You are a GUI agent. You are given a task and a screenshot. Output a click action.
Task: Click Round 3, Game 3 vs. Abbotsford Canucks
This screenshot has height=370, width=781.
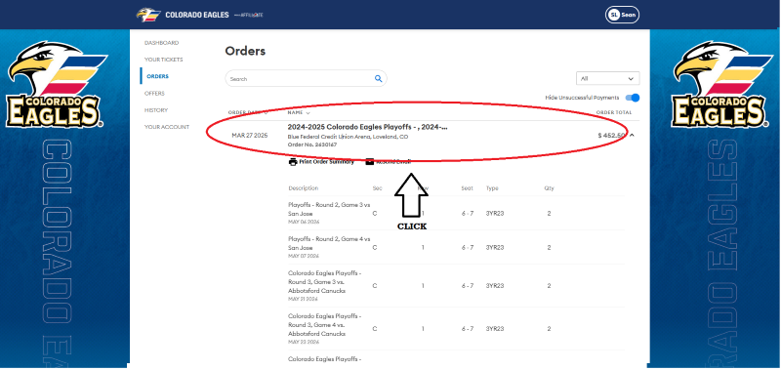coord(456,286)
